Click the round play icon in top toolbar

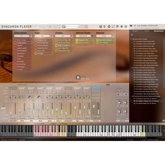pos(109,26)
